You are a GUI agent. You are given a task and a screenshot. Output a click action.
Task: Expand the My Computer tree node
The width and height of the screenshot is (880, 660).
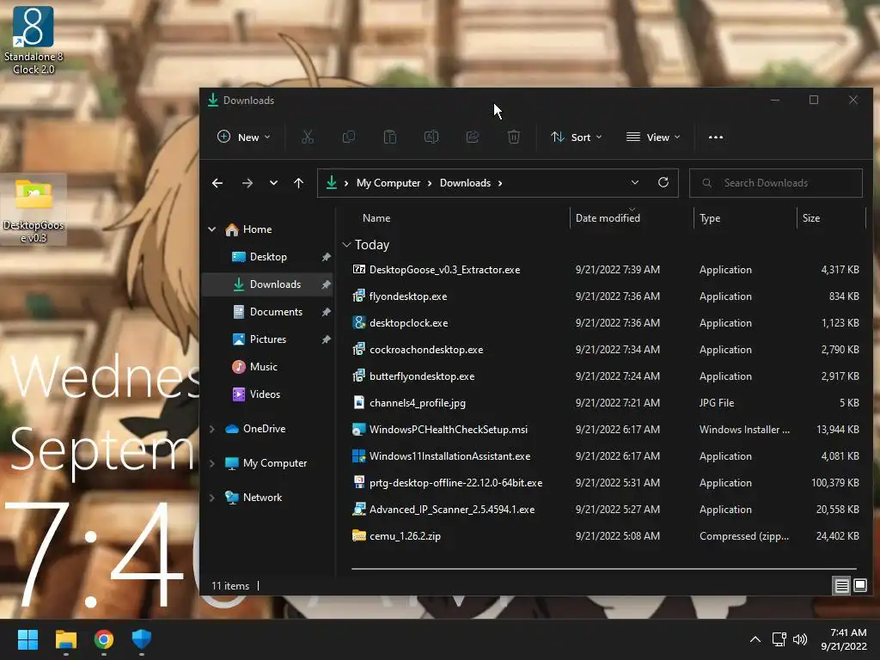[212, 463]
